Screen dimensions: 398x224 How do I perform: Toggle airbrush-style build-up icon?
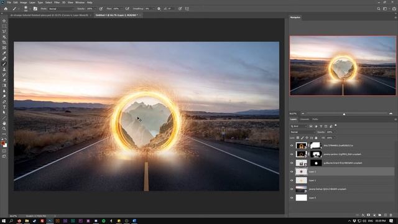pos(127,9)
